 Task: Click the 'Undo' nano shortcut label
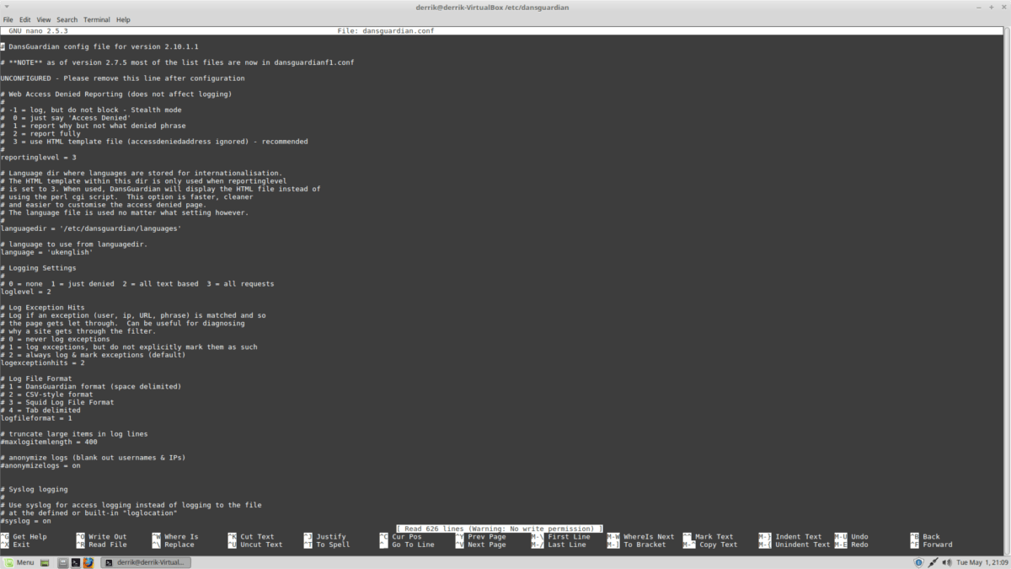tap(859, 537)
